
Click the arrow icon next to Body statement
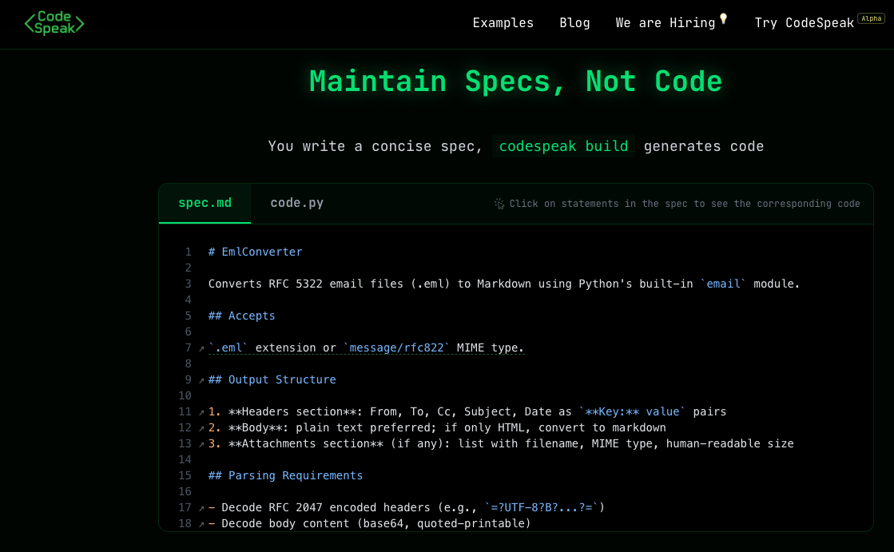click(x=201, y=428)
